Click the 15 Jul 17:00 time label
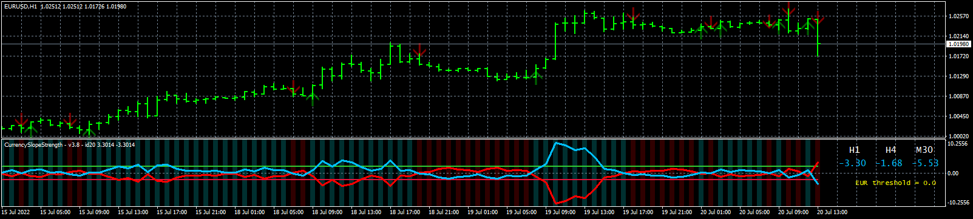Screen dimensions: 973x219 pyautogui.click(x=172, y=212)
